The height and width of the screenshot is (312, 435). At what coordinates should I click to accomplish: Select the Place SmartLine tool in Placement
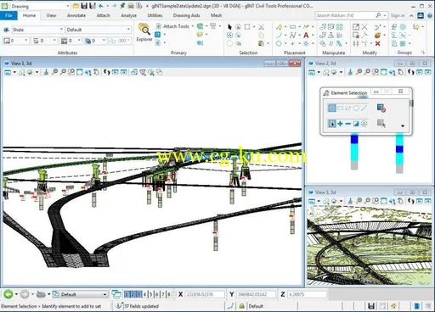(280, 27)
